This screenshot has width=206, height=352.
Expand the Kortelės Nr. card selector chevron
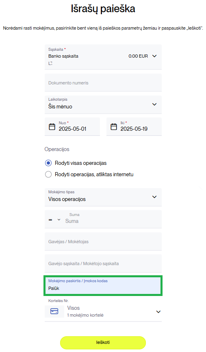(158, 311)
